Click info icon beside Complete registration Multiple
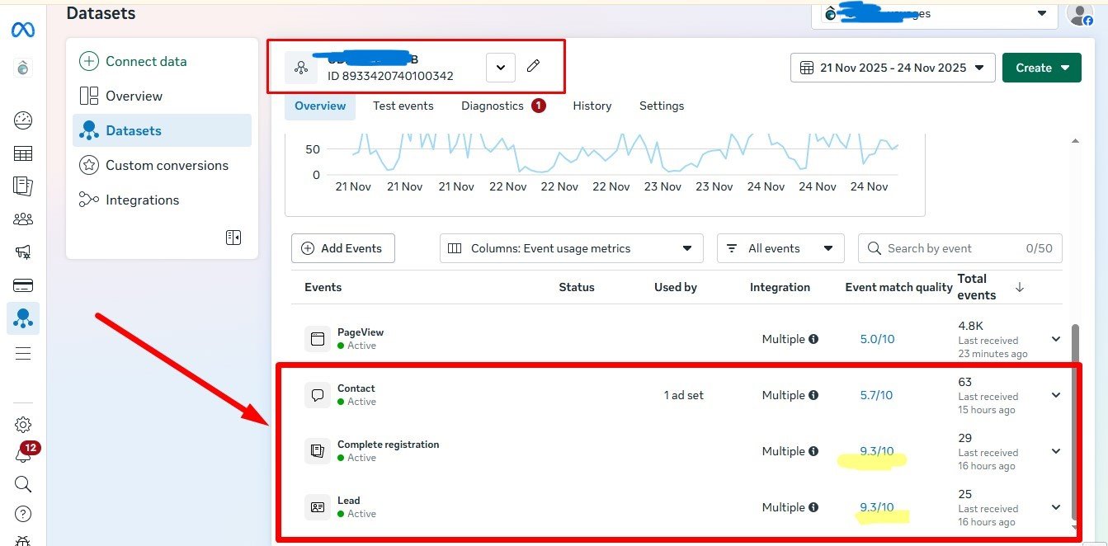Viewport: 1108px width, 546px height. (813, 451)
